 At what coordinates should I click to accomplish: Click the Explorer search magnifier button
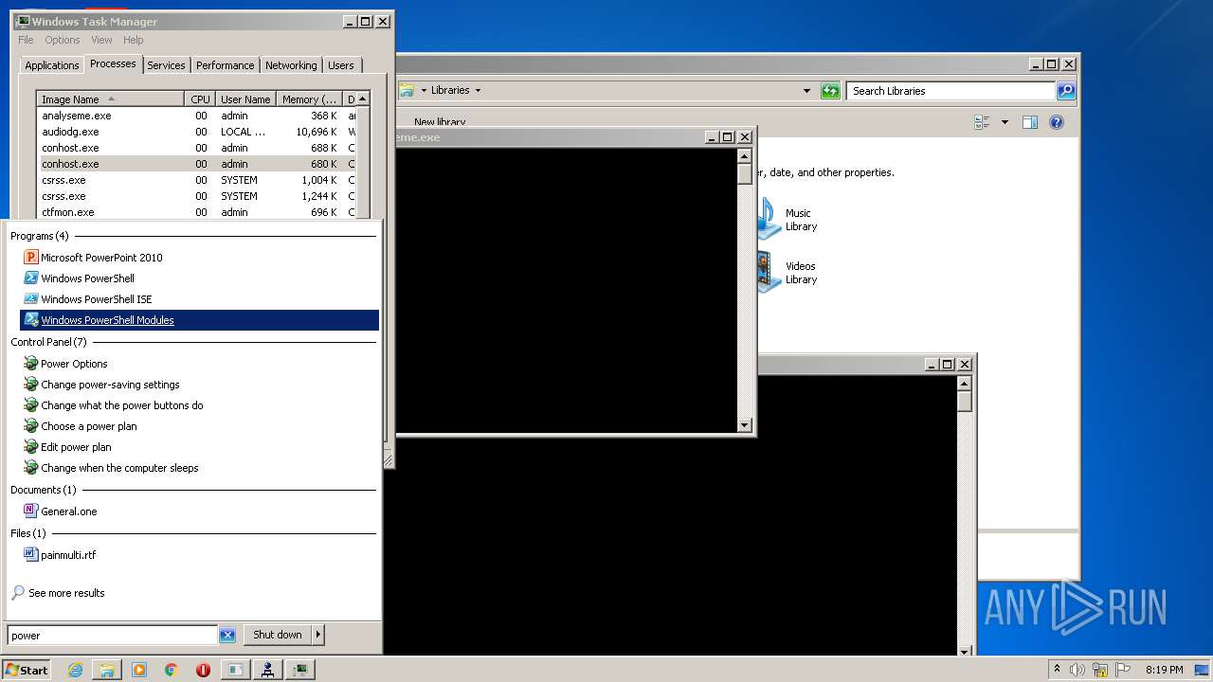(1066, 91)
